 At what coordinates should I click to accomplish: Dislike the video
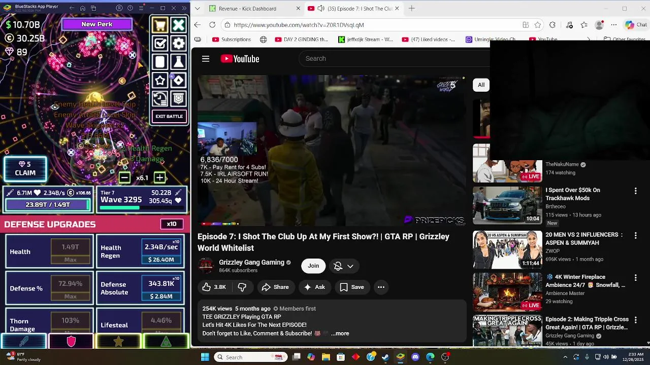click(x=242, y=287)
